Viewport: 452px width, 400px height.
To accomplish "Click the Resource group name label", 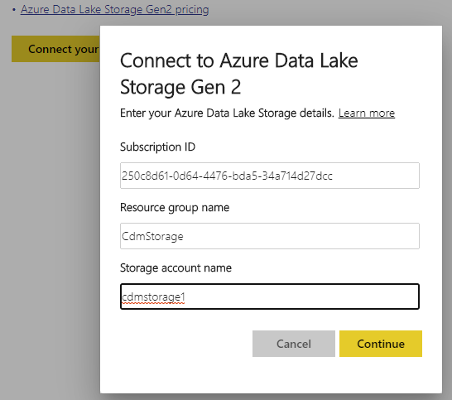I will tap(175, 208).
